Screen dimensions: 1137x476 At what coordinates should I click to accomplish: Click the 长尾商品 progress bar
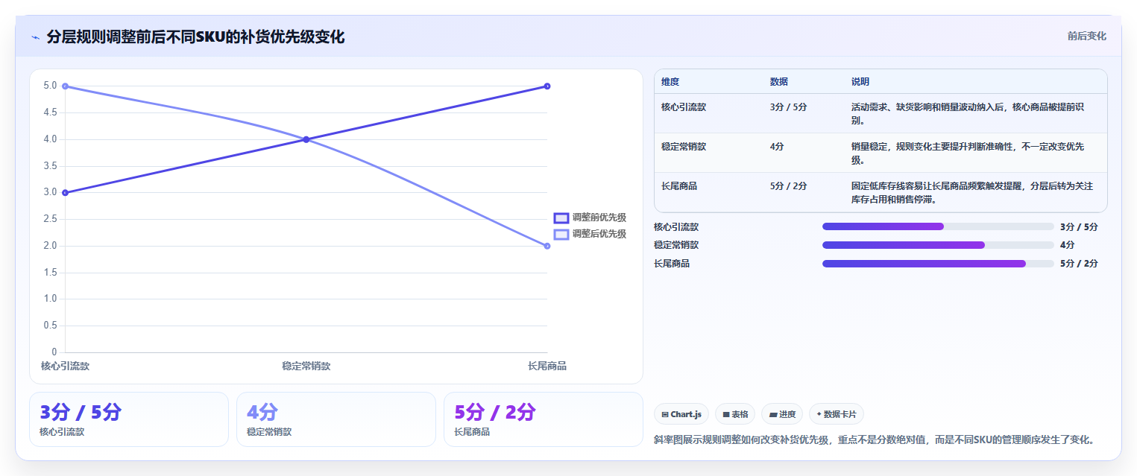[938, 264]
